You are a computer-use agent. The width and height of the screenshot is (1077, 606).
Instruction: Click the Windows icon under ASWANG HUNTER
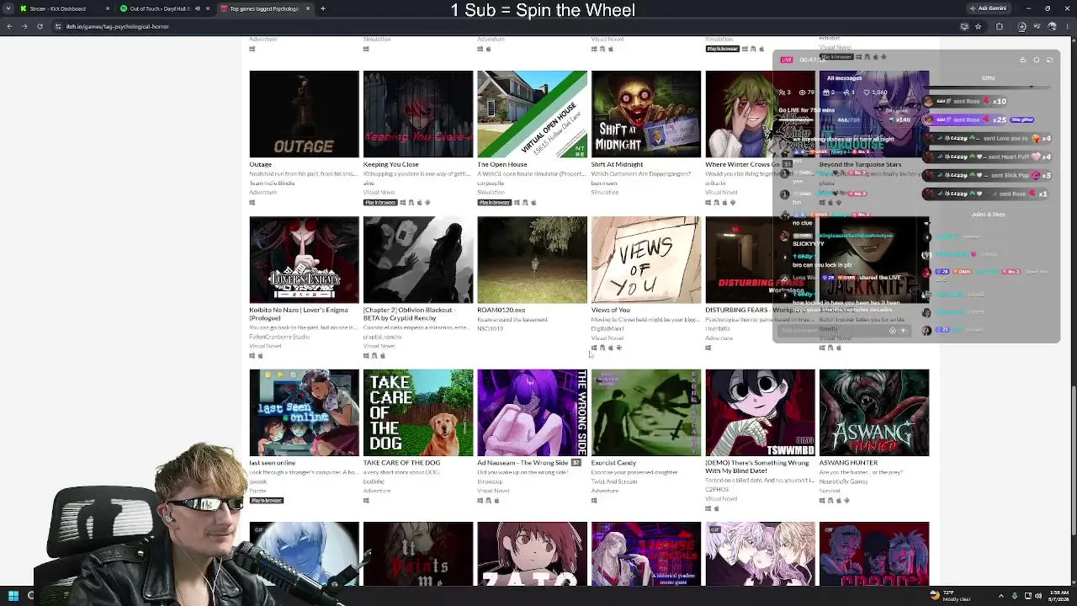click(x=822, y=501)
